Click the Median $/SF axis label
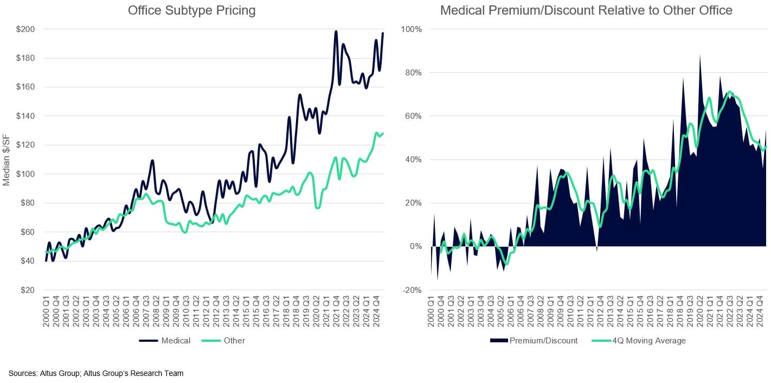Viewport: 771px width, 383px height. tap(7, 159)
